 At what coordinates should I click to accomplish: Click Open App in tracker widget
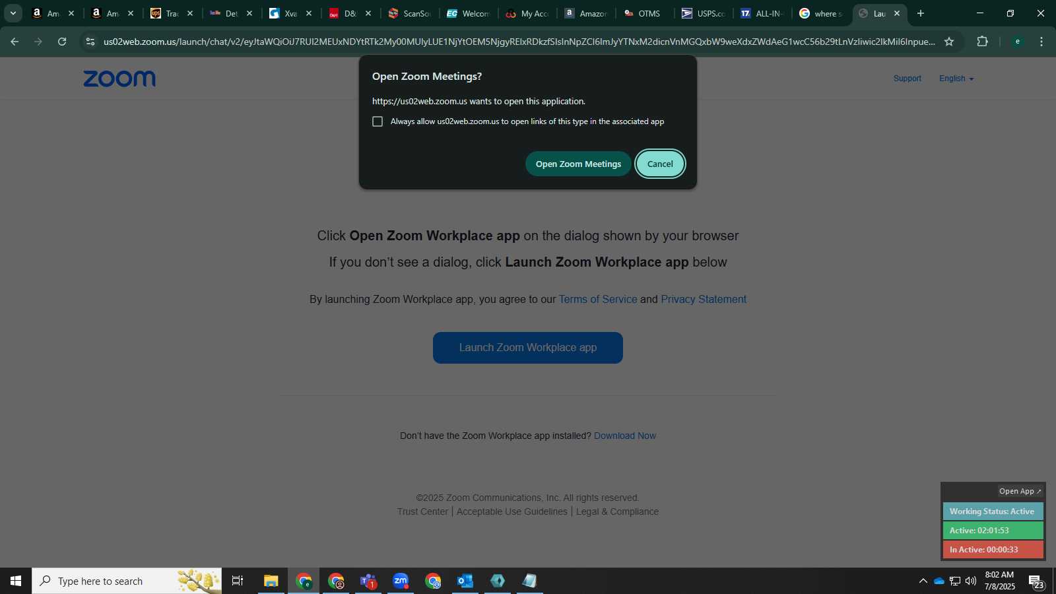1020,491
